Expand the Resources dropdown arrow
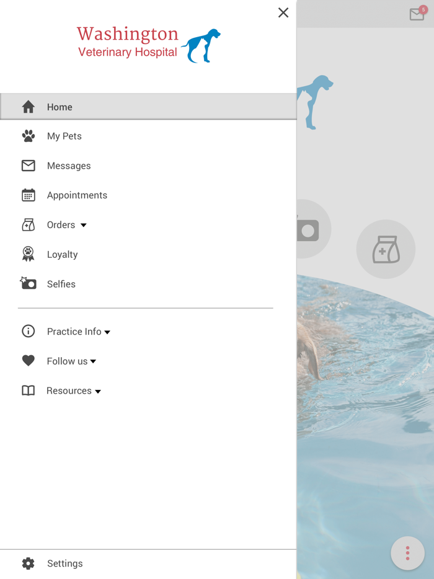The width and height of the screenshot is (434, 579). [x=98, y=391]
